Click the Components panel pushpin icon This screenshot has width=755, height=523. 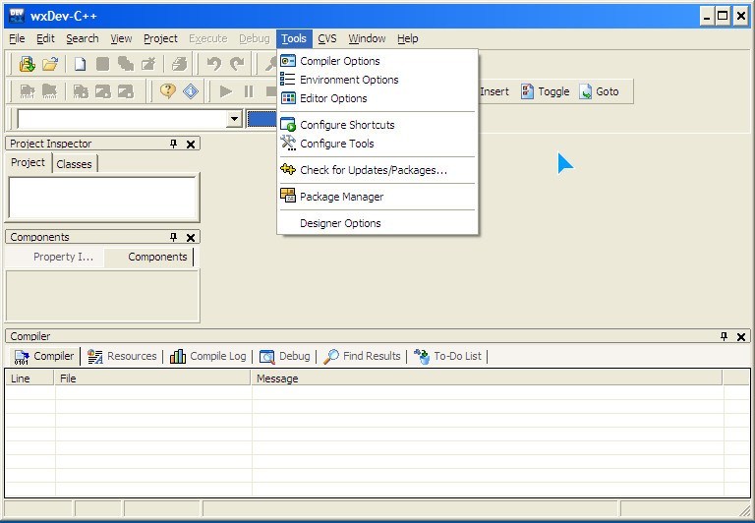click(x=173, y=237)
